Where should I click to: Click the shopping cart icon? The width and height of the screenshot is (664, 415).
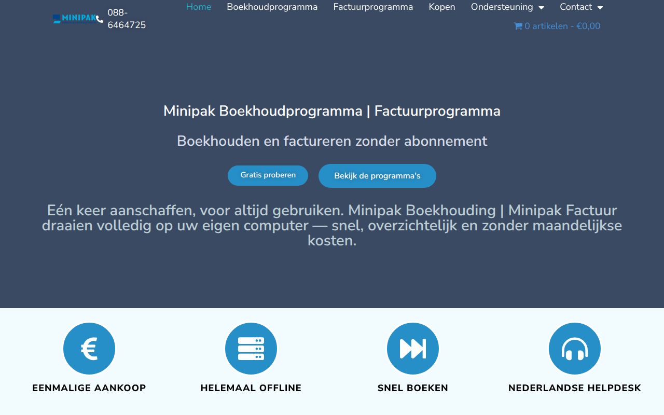[x=518, y=26]
